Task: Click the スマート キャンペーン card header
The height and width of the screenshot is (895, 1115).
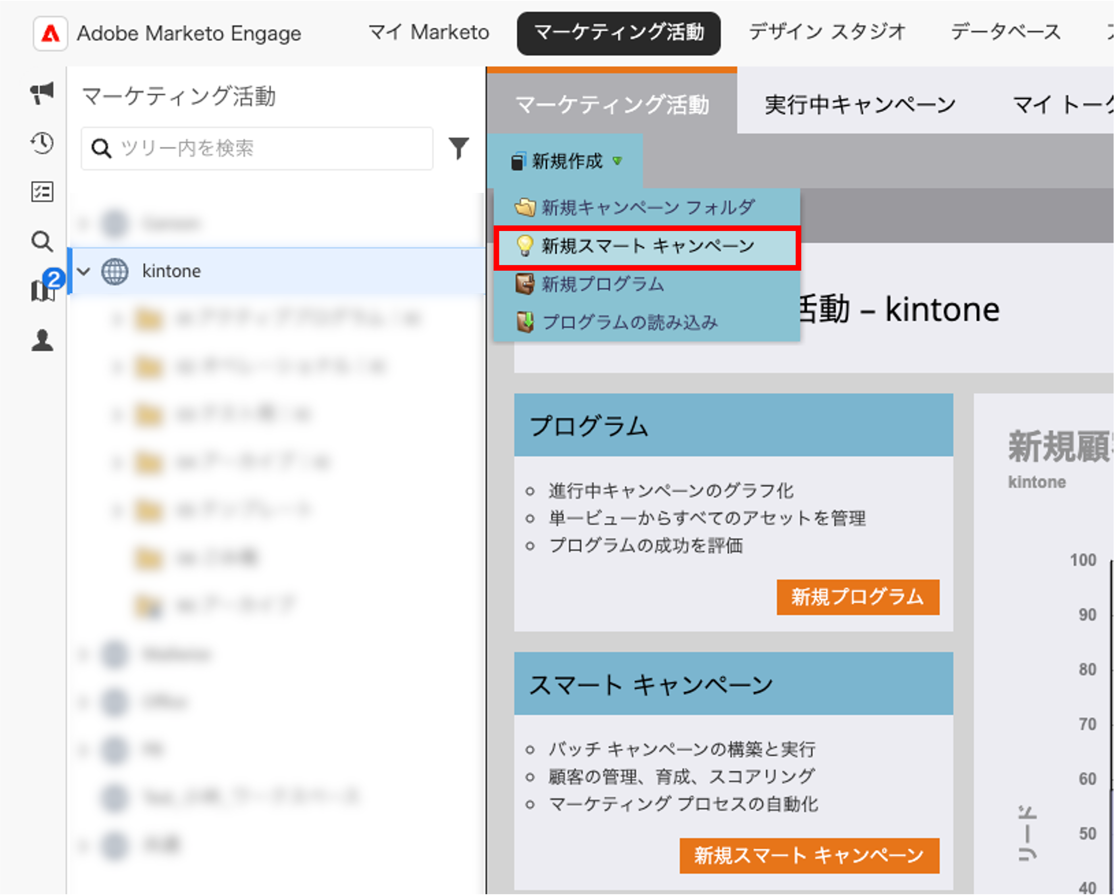Action: tap(734, 684)
